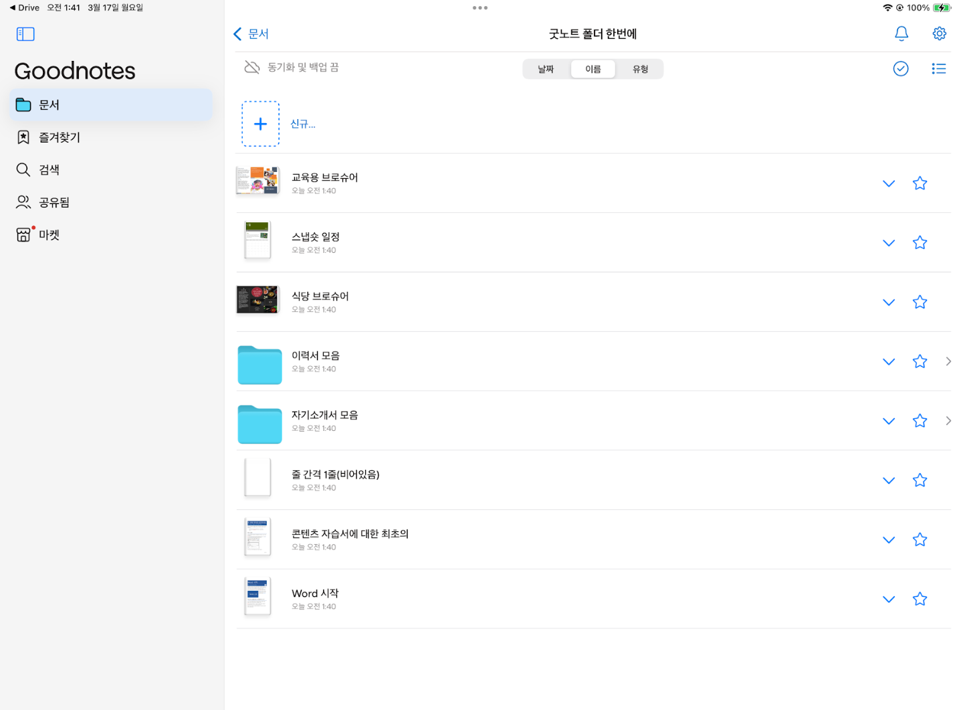Open 이력서 모음 folder via right arrow
This screenshot has width=959, height=710.
click(948, 361)
